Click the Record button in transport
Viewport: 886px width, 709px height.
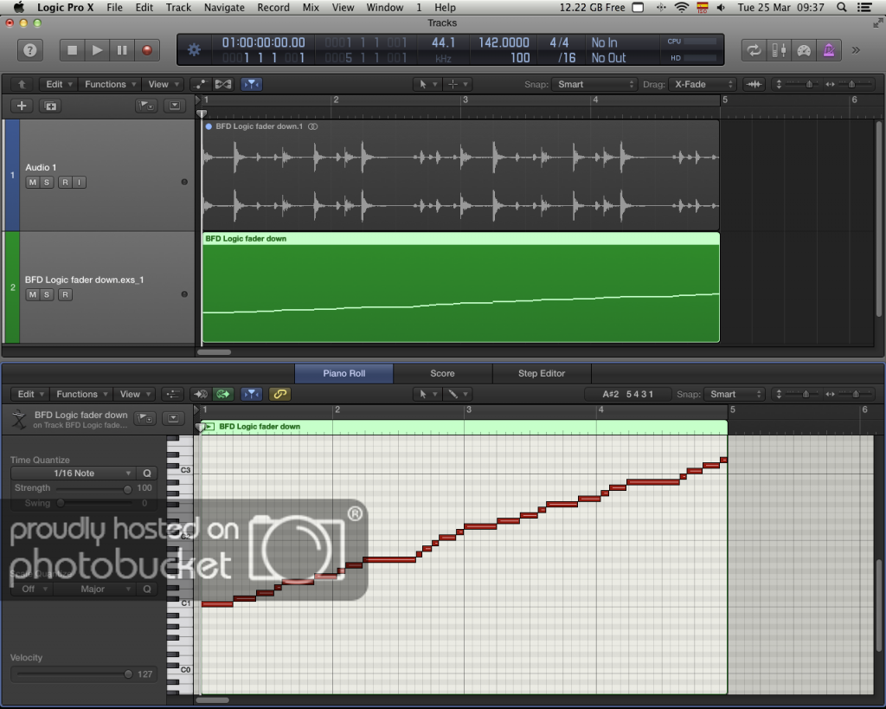[146, 50]
